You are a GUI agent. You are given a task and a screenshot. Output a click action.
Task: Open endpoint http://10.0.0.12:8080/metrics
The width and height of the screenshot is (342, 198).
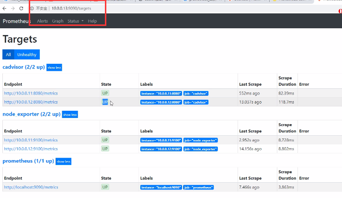coord(31,102)
